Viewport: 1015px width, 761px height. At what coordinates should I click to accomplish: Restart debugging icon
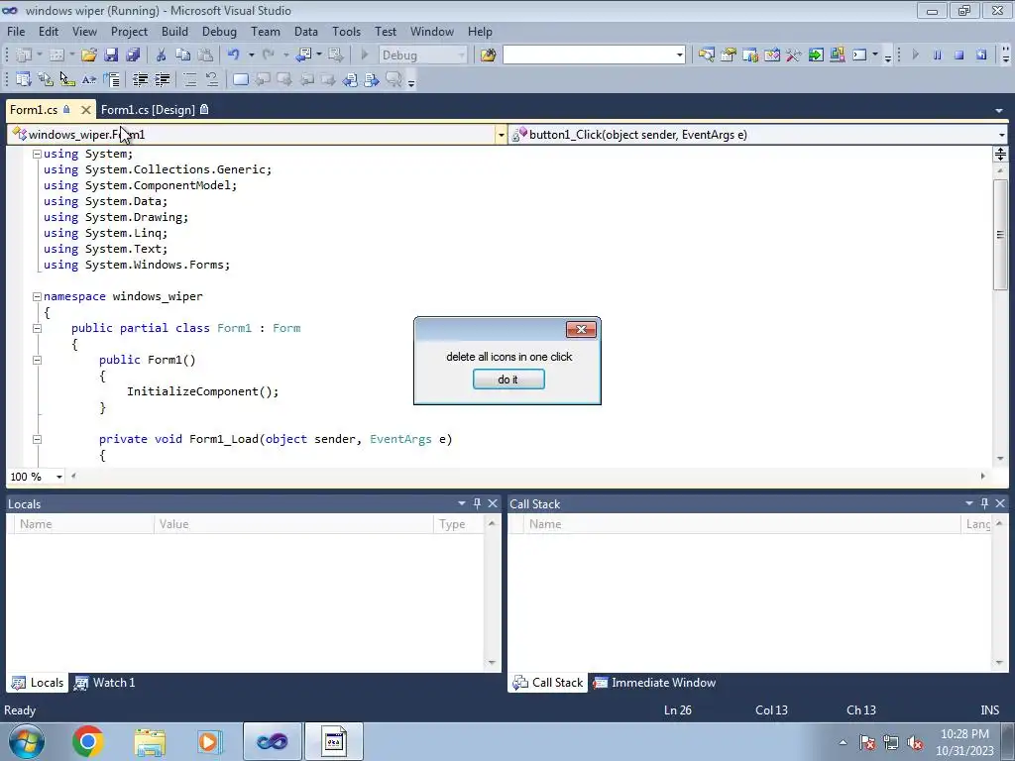click(x=981, y=55)
